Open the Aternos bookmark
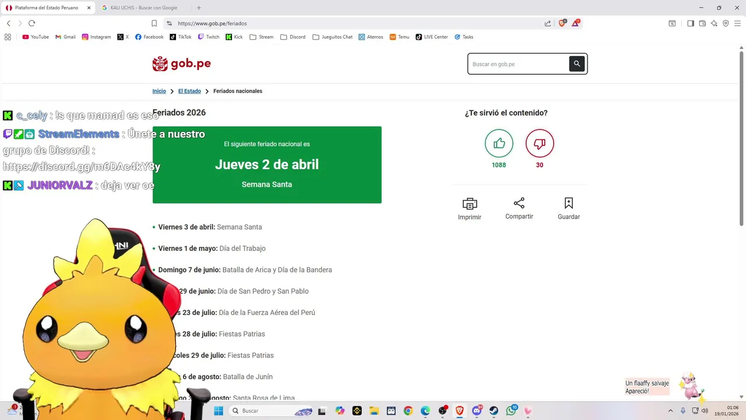The image size is (746, 420). click(371, 37)
